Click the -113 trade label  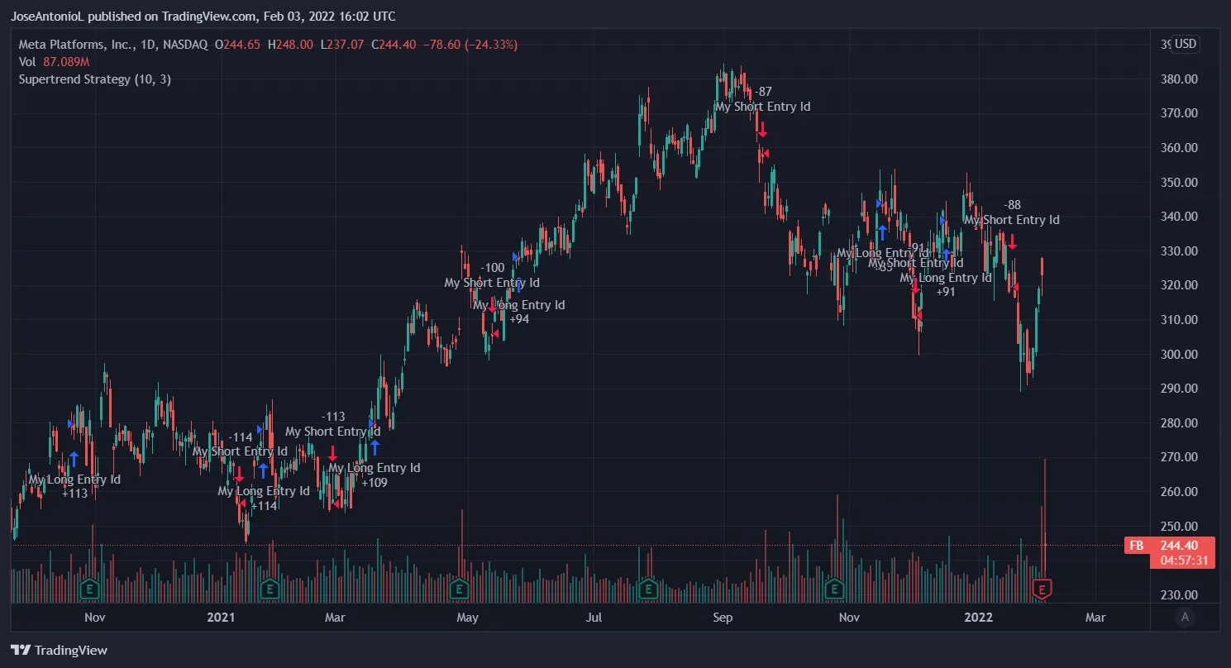click(333, 417)
